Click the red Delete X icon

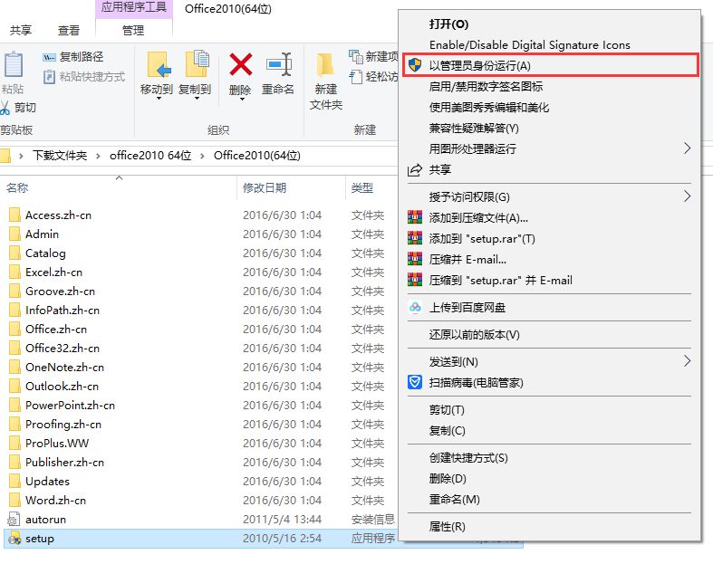click(241, 64)
